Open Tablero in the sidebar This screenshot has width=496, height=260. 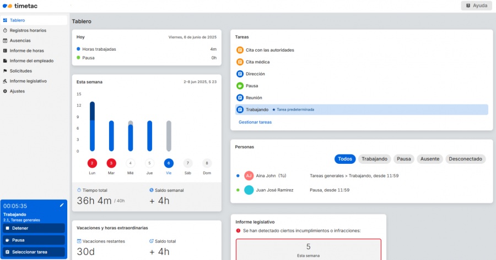(x=34, y=20)
